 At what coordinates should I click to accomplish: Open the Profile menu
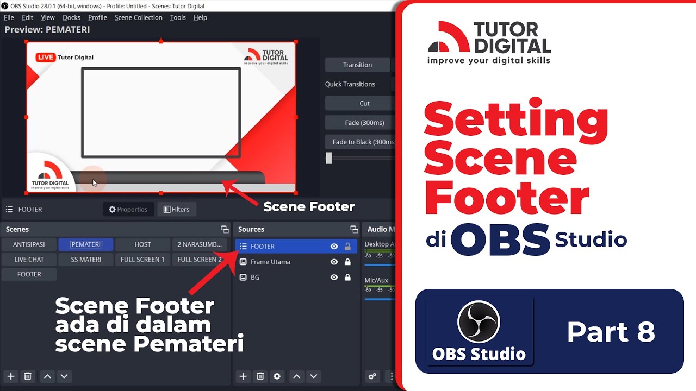pos(97,17)
